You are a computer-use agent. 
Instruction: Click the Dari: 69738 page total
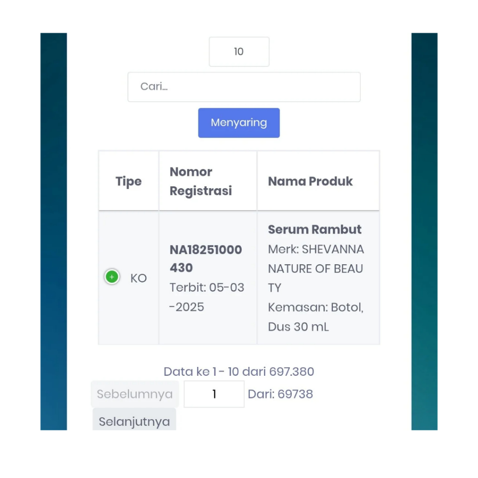(x=280, y=394)
